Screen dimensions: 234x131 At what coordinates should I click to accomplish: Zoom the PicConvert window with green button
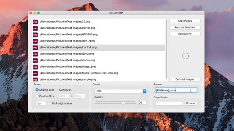(38, 13)
